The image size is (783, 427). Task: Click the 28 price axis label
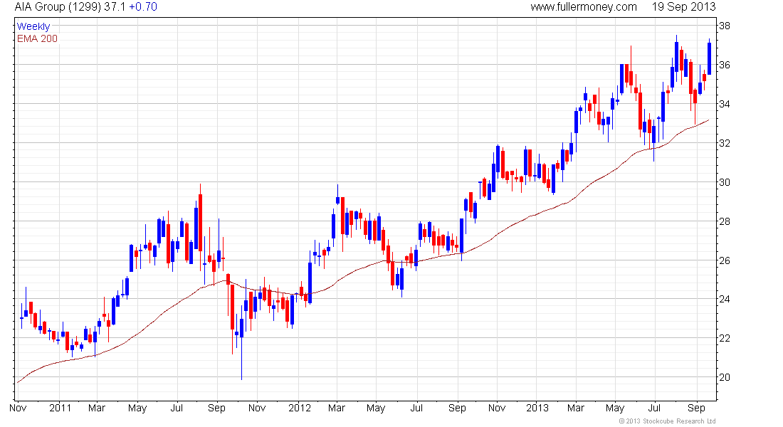pos(724,221)
